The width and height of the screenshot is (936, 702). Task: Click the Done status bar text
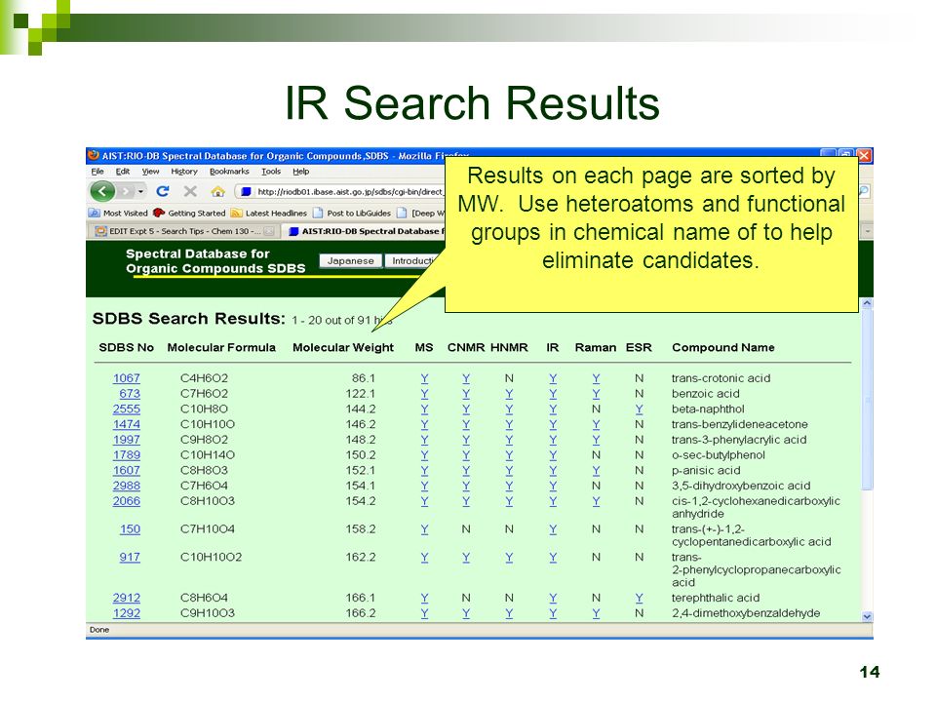99,630
